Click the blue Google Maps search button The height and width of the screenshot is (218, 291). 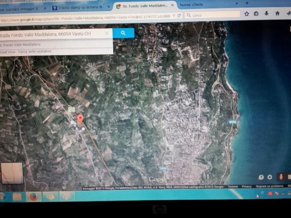[123, 33]
